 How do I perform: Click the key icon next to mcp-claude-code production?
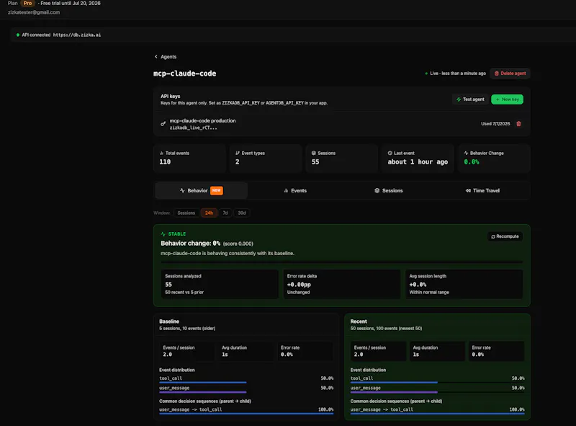point(163,123)
